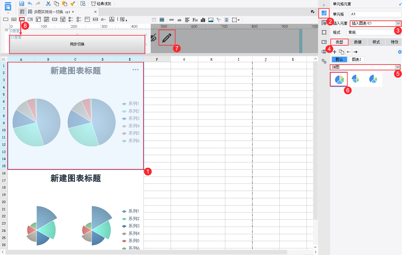Move chart tab right with arrow
Viewport: 402px width, 255px height.
click(x=355, y=52)
